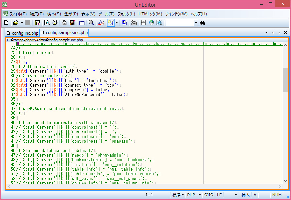Open the 標準 mode dropdown in status bar
This screenshot has height=200, width=291.
[x=179, y=195]
